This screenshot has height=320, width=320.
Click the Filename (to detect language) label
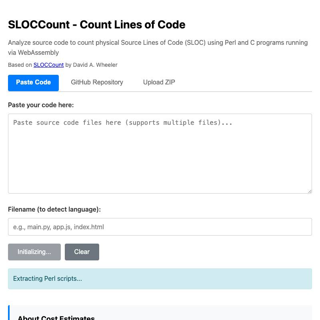pos(54,209)
